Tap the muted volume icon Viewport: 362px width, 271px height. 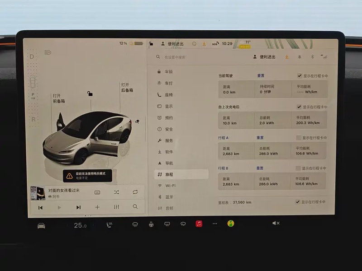click(276, 224)
